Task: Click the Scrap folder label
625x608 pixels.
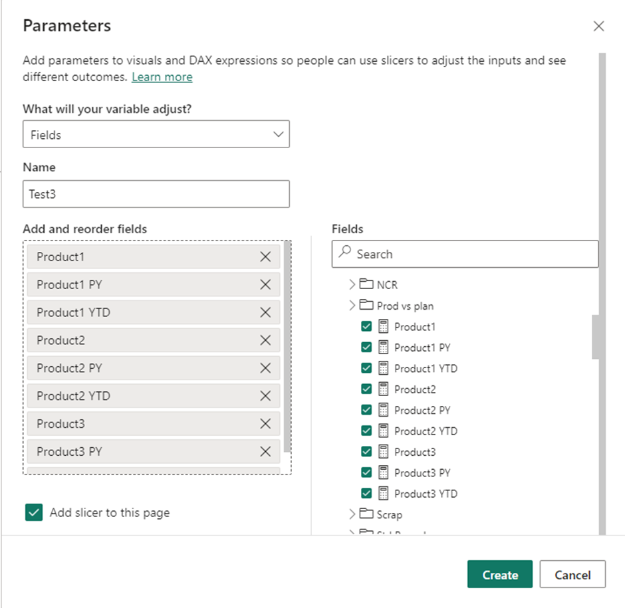Action: point(390,515)
